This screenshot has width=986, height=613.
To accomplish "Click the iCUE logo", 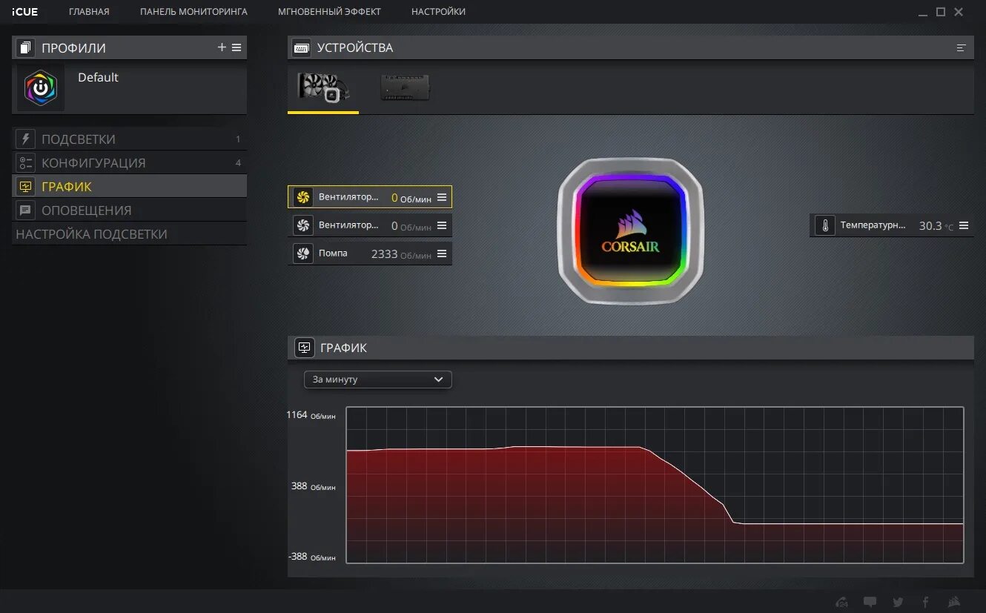I will click(x=24, y=11).
